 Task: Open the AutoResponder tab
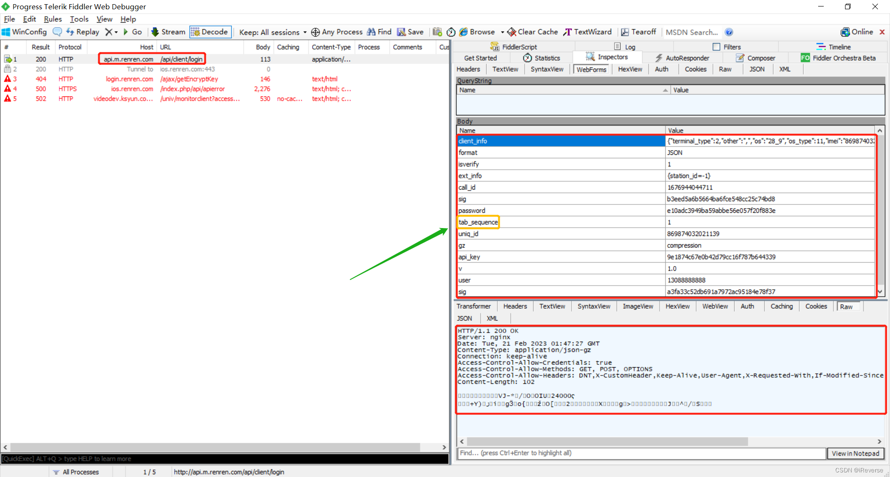[682, 58]
